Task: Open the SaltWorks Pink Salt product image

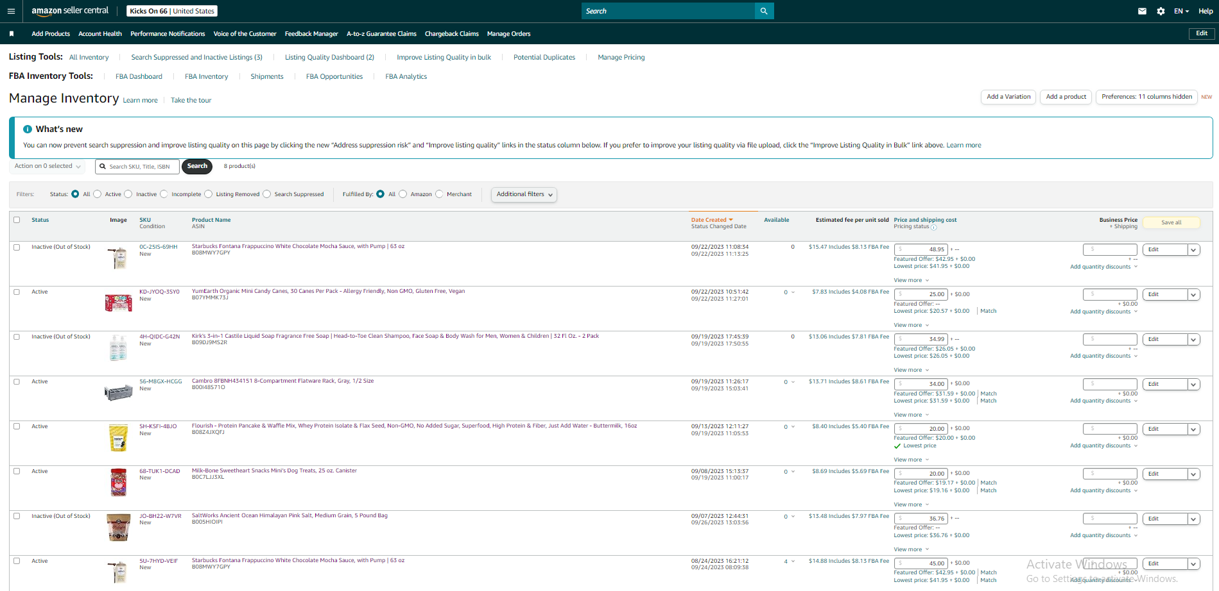Action: (118, 528)
